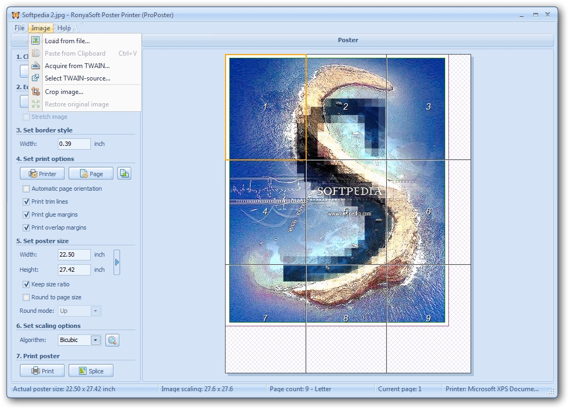Image resolution: width=569 pixels, height=409 pixels.
Task: Close the open Image menu
Action: tap(41, 28)
